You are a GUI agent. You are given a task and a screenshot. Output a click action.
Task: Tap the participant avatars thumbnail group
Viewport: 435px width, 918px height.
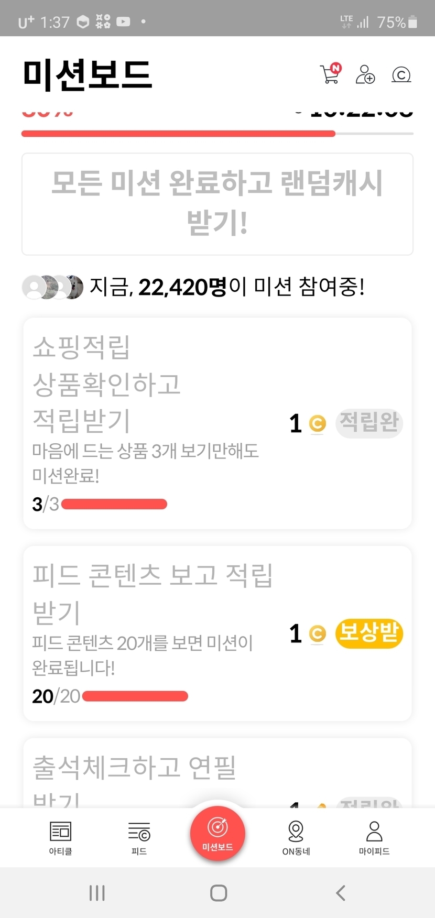(x=52, y=287)
